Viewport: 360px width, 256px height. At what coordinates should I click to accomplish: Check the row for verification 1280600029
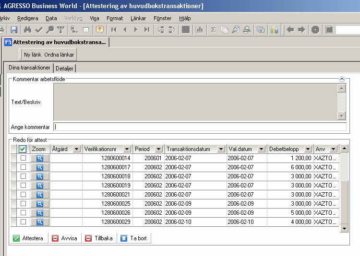pos(23,221)
